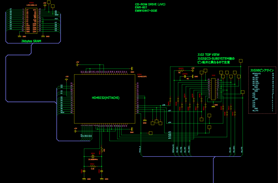Select the '2kbytes SRAM' block label
278x183 pixels.
31,41
